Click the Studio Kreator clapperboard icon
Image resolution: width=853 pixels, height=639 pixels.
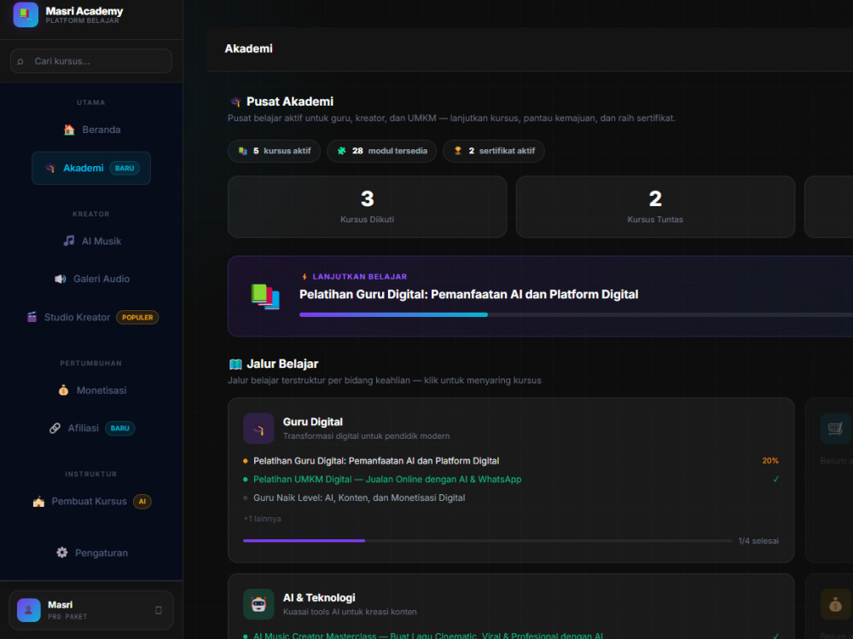pos(32,317)
